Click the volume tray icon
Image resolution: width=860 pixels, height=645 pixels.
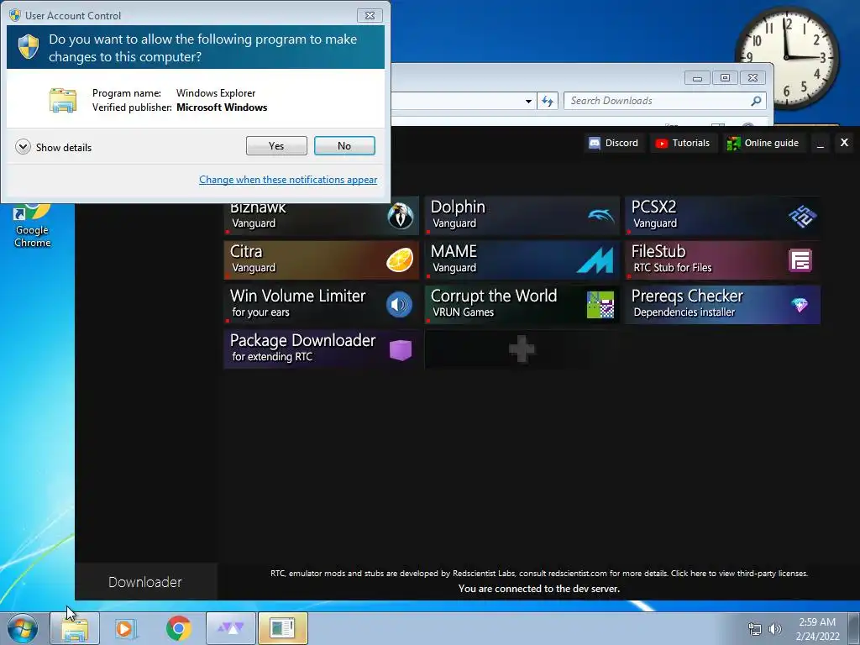[x=774, y=629]
